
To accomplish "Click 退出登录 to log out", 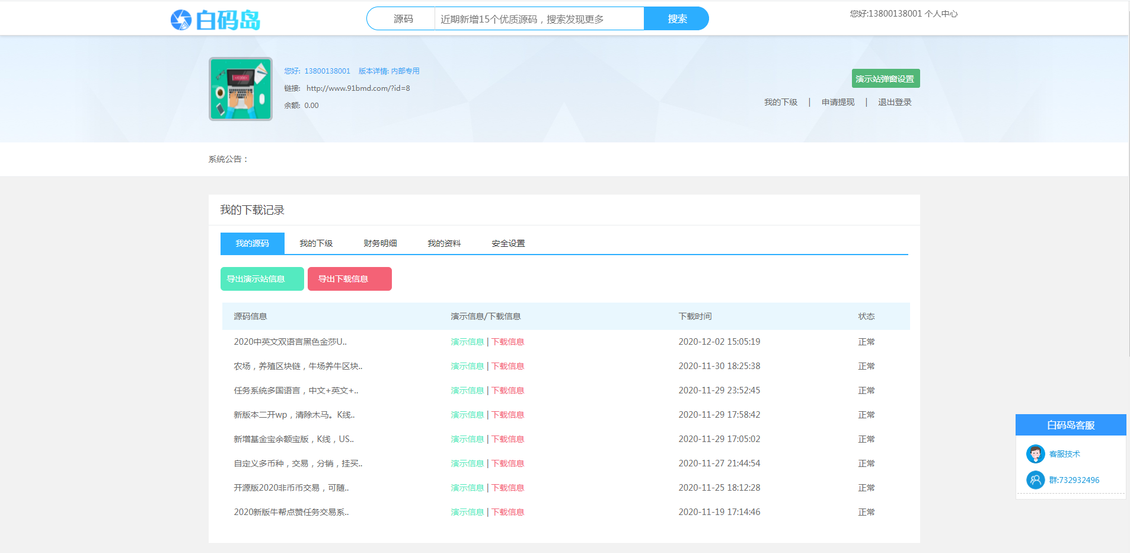I will 895,101.
